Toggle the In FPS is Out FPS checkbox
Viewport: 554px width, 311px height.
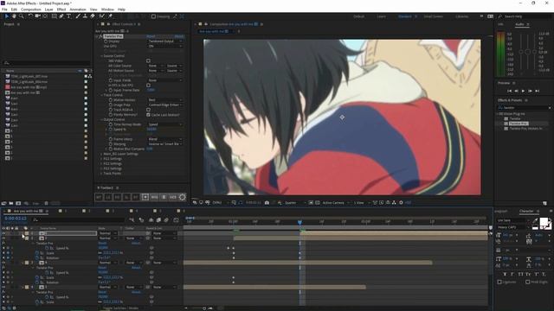(148, 86)
